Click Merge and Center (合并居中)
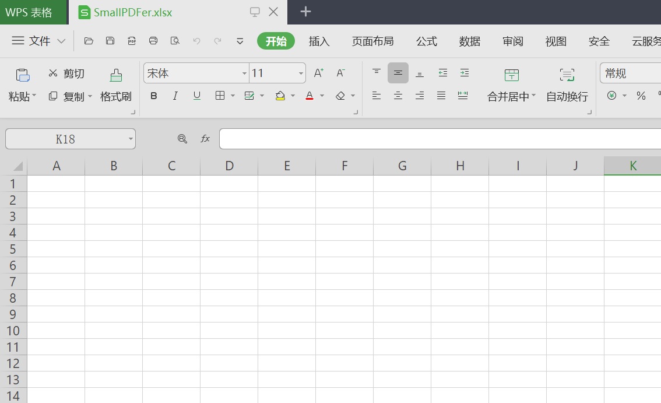661x403 pixels. 511,86
